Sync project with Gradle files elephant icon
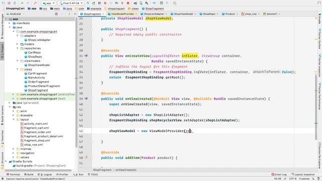This screenshot has width=322, height=181. [135, 3]
